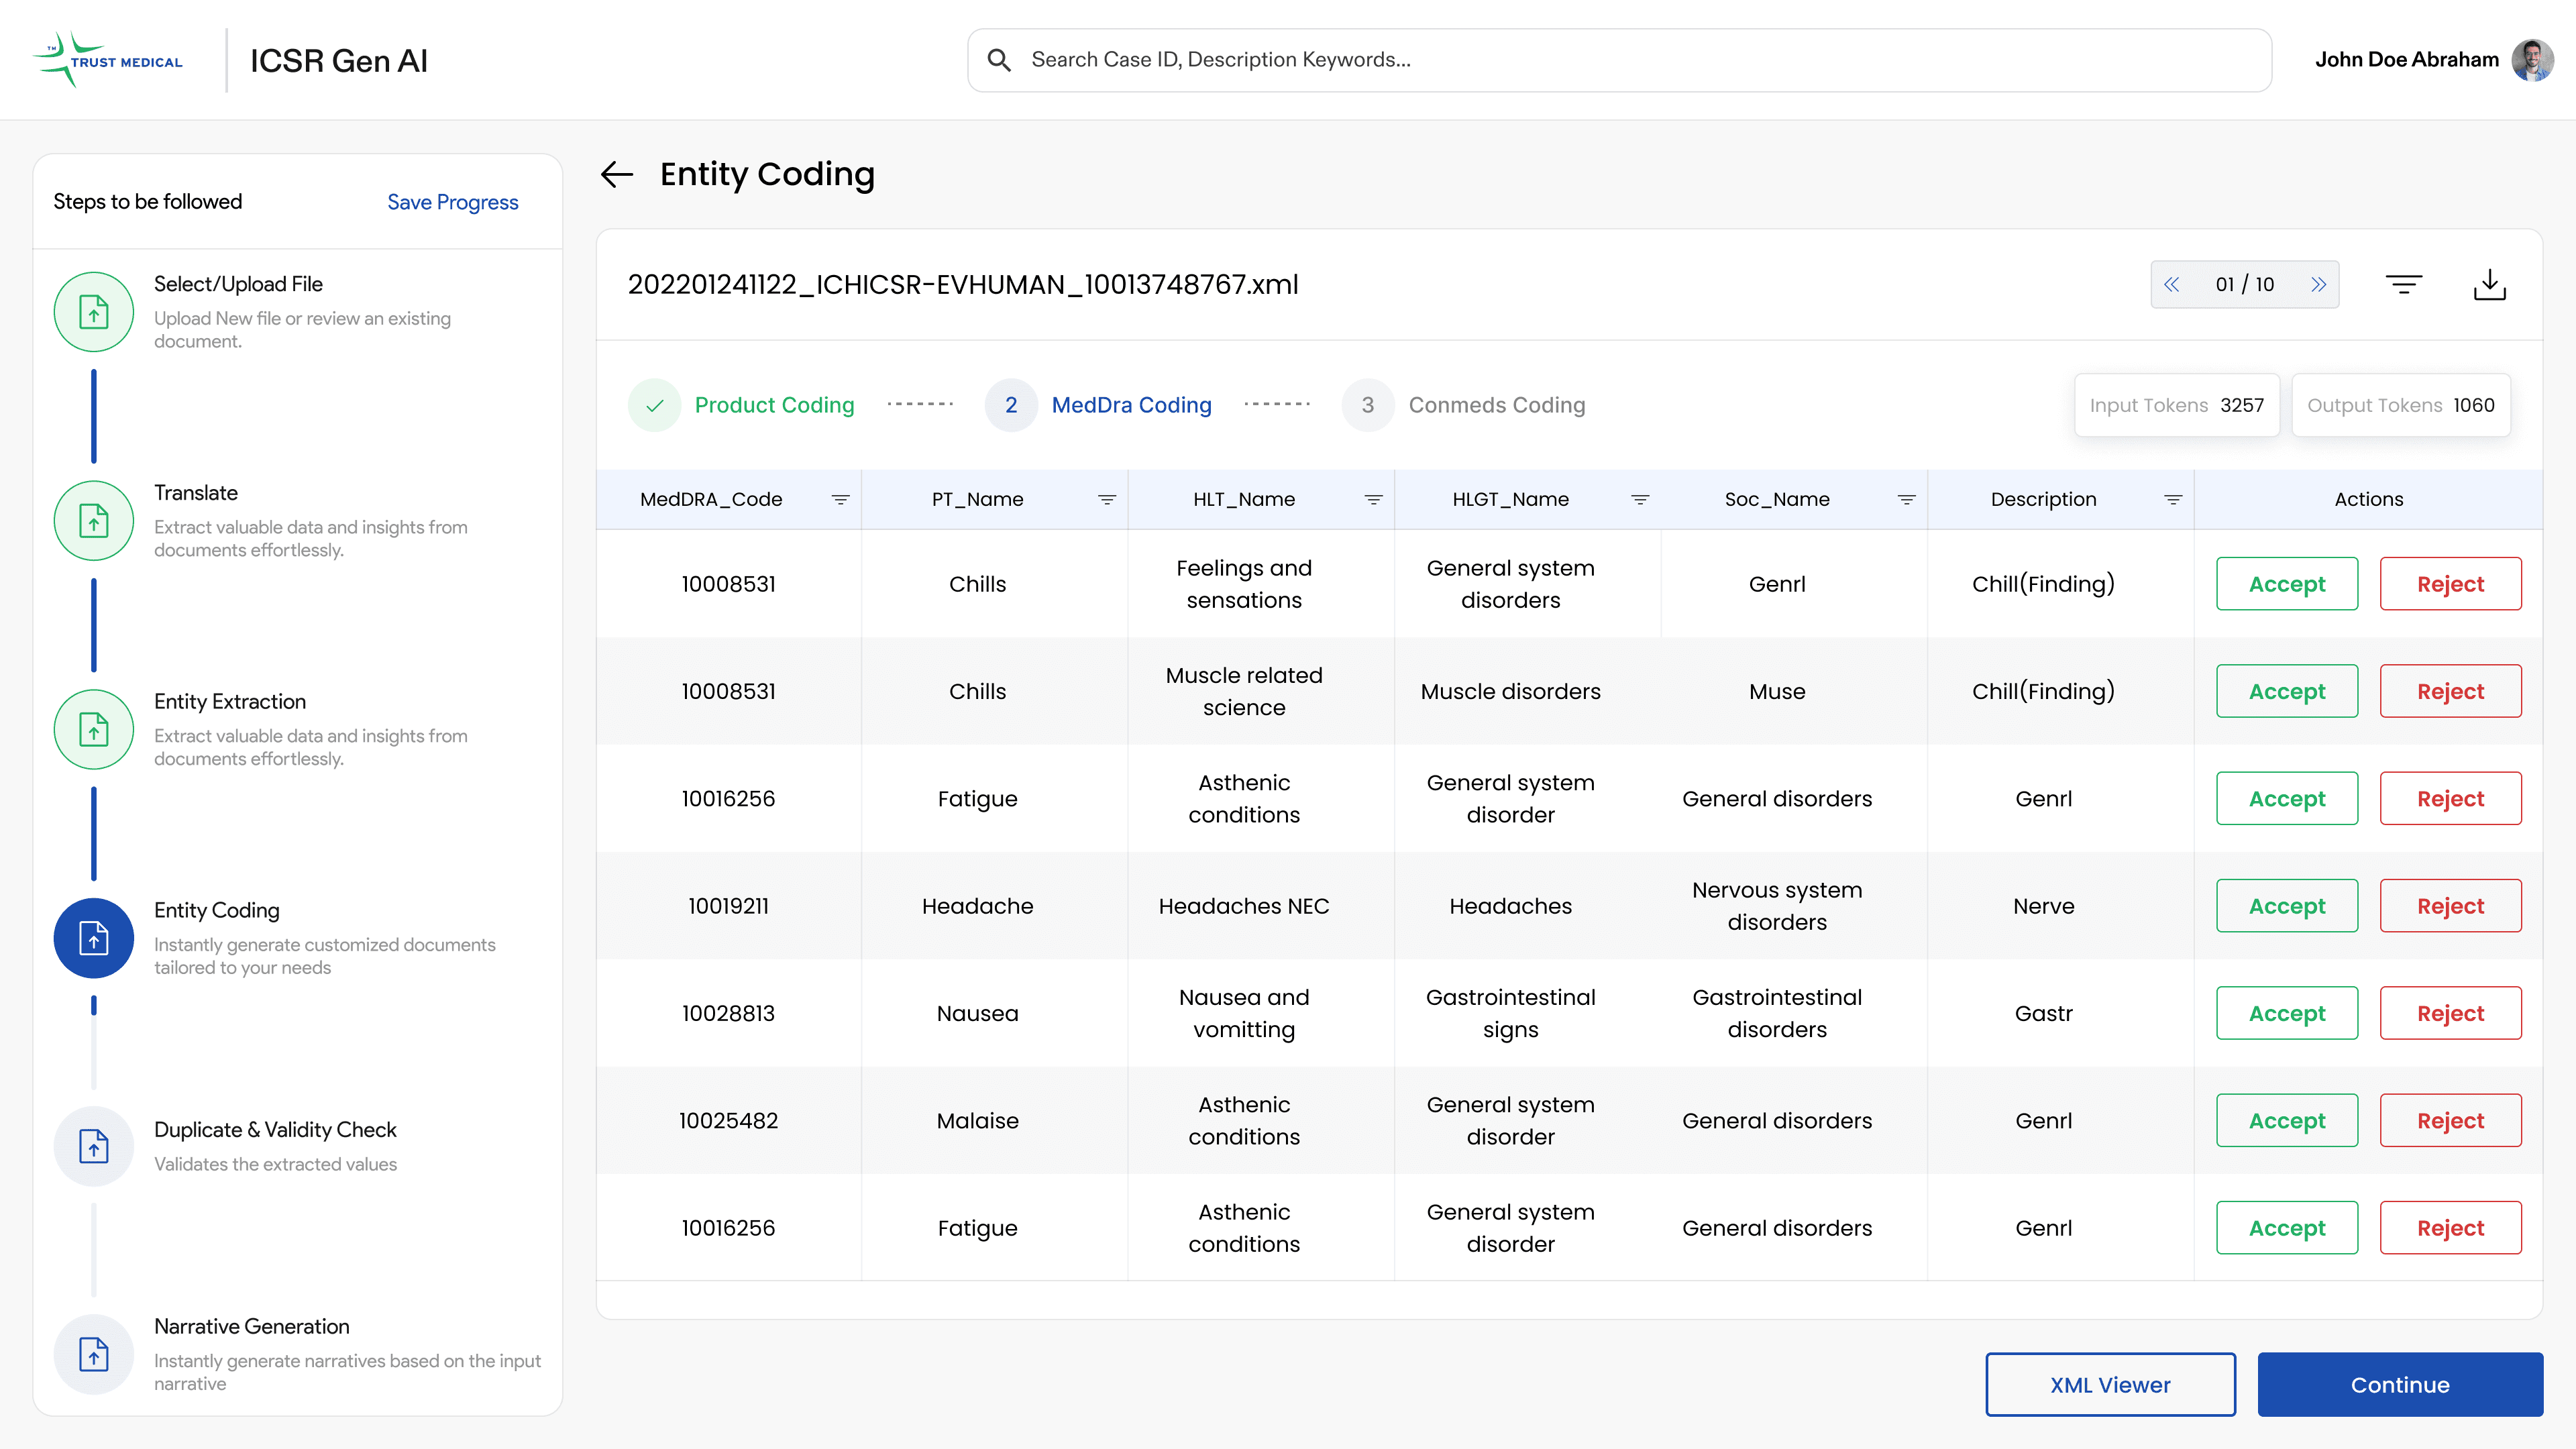Click the Duplicate & Validity Check step icon

click(94, 1146)
